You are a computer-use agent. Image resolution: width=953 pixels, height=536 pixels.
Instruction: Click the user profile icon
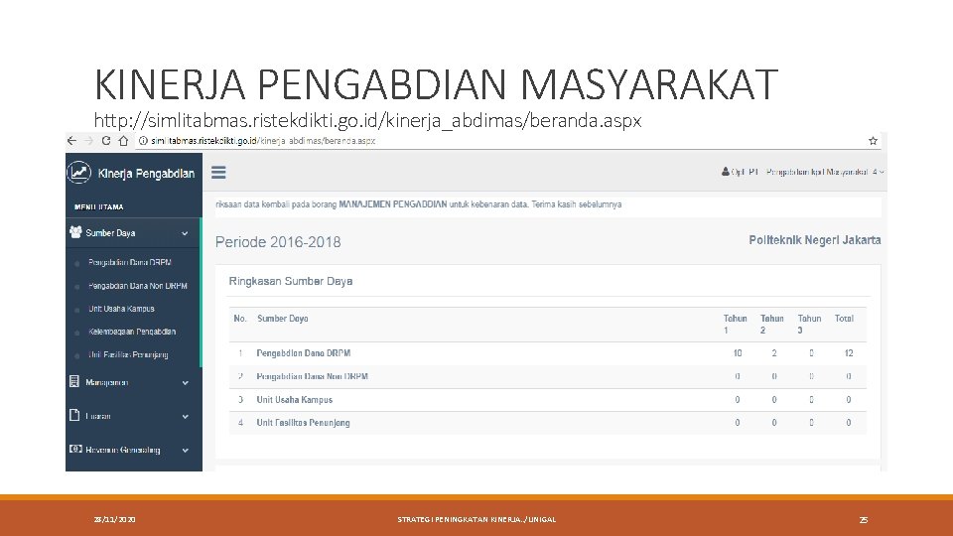pos(725,172)
